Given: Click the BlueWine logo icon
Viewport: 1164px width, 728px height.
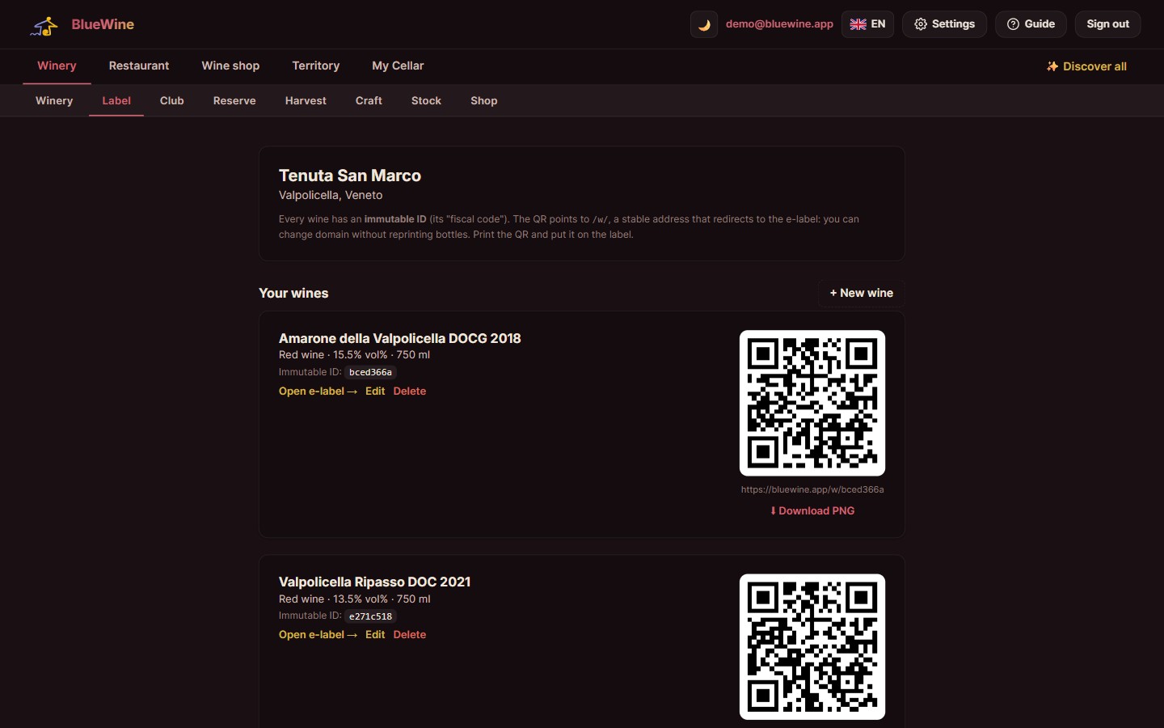Looking at the screenshot, I should click(44, 25).
